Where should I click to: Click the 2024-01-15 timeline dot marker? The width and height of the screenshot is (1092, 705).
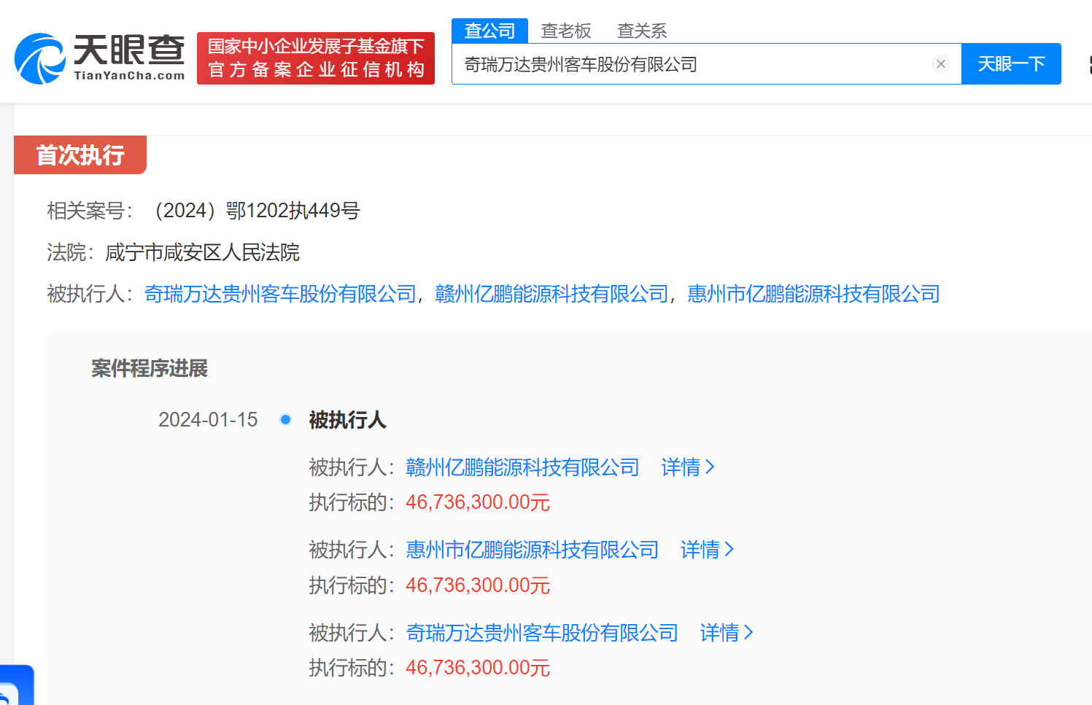pyautogui.click(x=286, y=419)
